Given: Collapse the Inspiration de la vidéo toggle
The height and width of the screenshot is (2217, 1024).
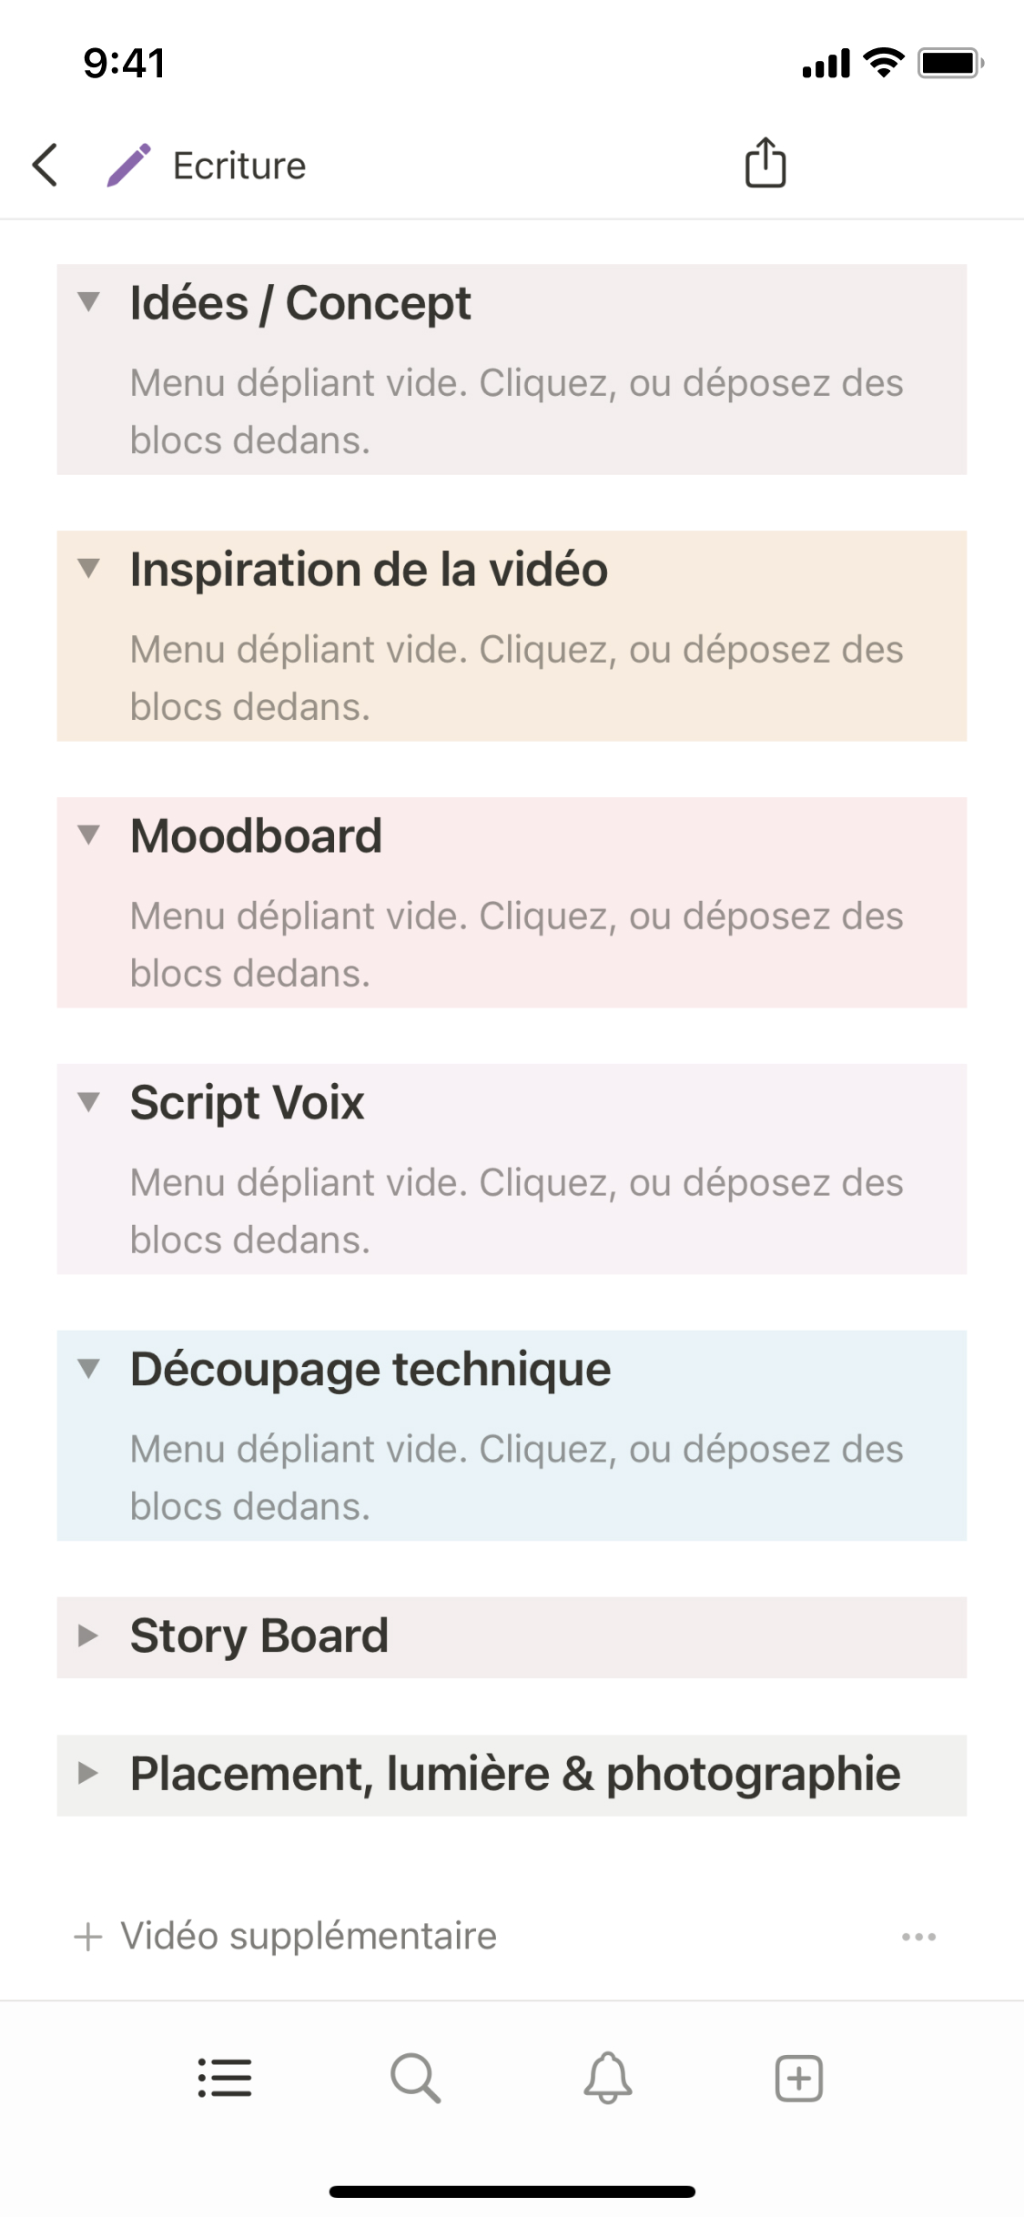Looking at the screenshot, I should 88,569.
